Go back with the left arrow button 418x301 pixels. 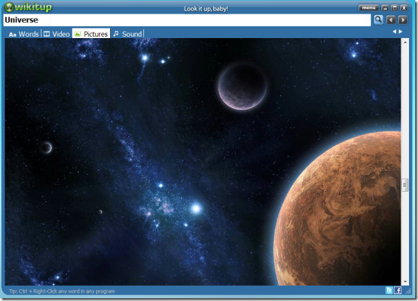pyautogui.click(x=391, y=20)
